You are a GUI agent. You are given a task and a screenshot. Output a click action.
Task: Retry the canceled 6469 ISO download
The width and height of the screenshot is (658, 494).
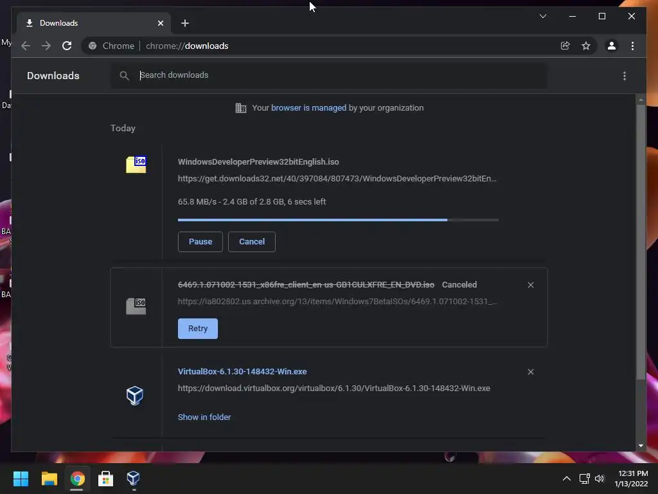pyautogui.click(x=198, y=329)
